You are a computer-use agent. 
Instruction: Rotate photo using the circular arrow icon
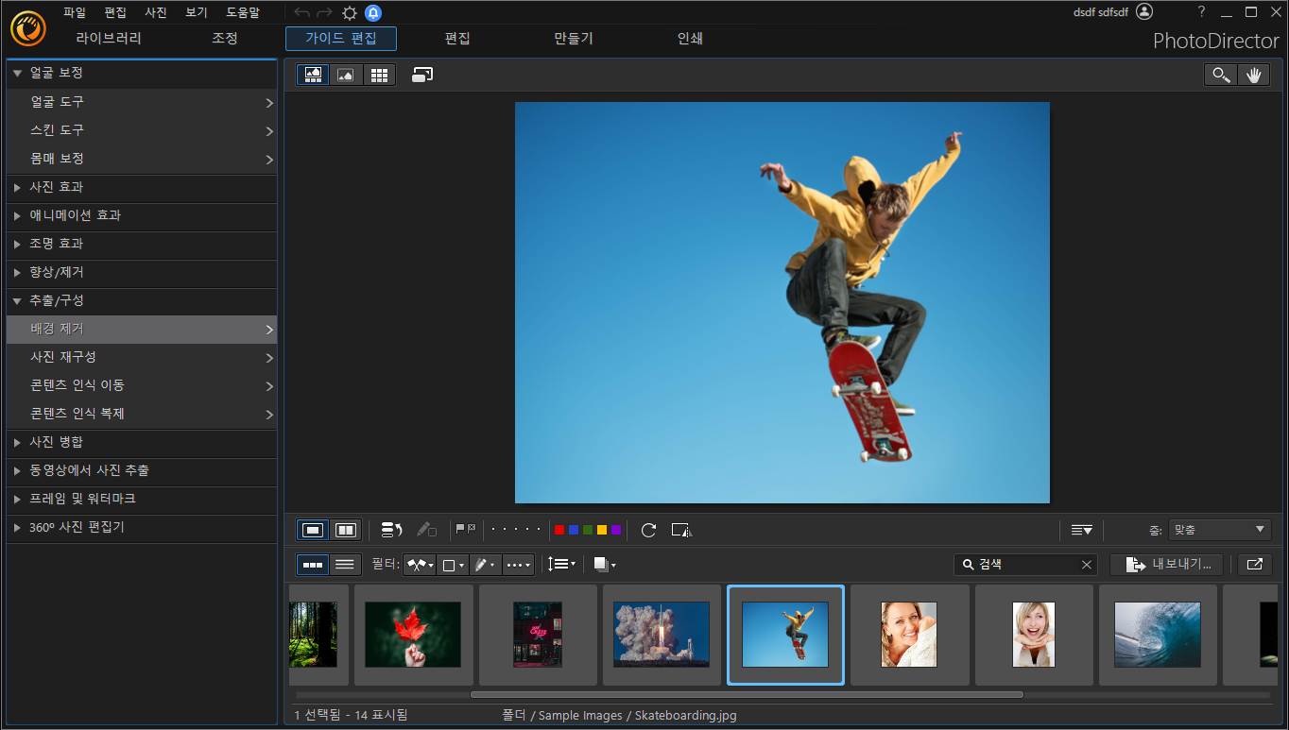pos(648,530)
